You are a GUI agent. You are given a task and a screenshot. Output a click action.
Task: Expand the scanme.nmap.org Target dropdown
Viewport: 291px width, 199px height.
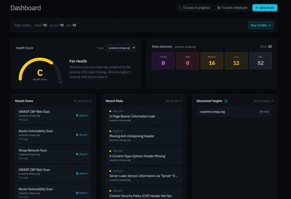tap(120, 48)
